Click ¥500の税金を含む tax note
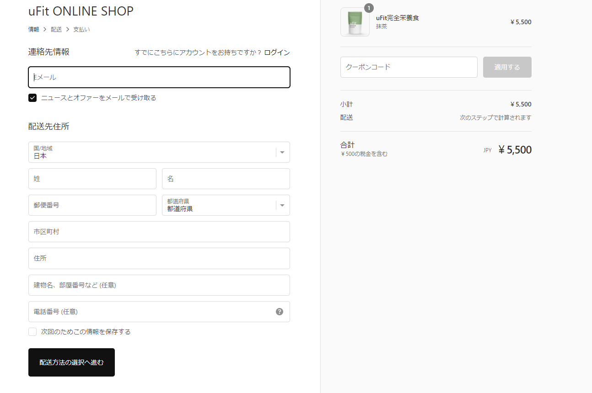Viewport: 592px width, 393px height. point(364,154)
